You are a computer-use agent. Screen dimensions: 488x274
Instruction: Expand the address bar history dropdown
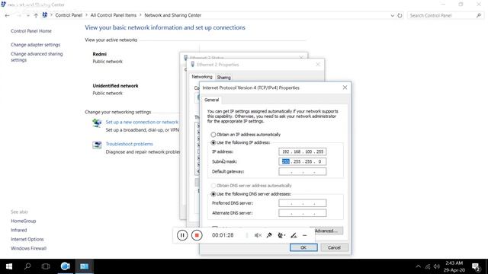[392, 15]
